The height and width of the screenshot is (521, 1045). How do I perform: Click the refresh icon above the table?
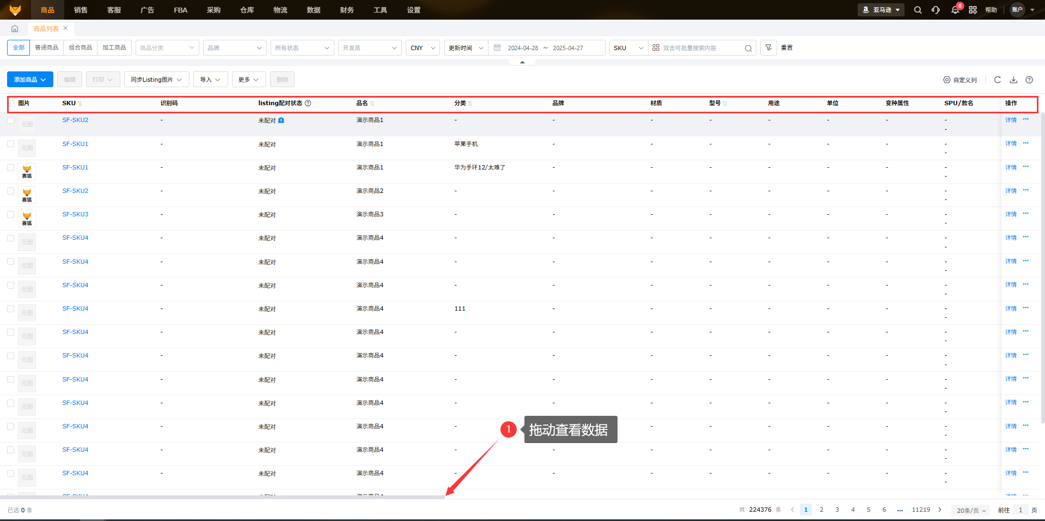[997, 80]
